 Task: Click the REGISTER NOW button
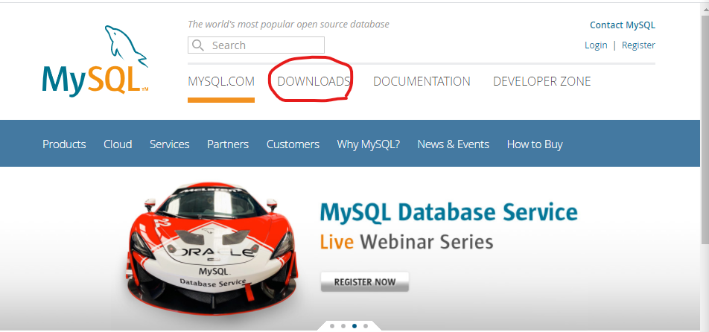point(365,282)
